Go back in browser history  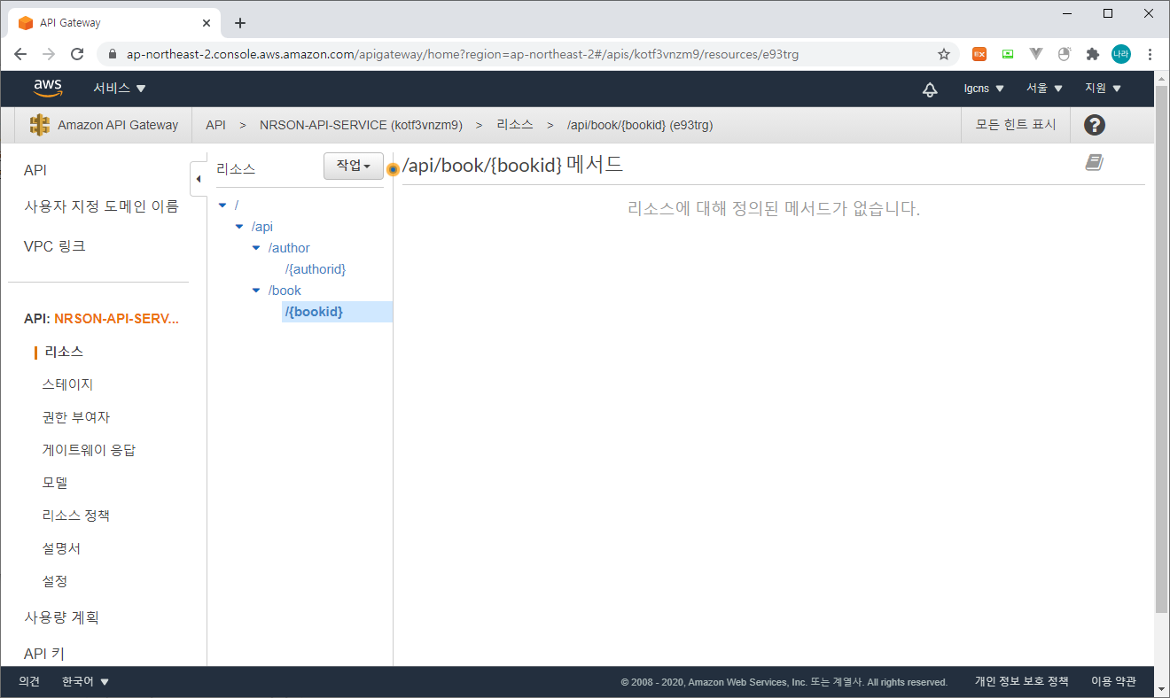tap(20, 54)
